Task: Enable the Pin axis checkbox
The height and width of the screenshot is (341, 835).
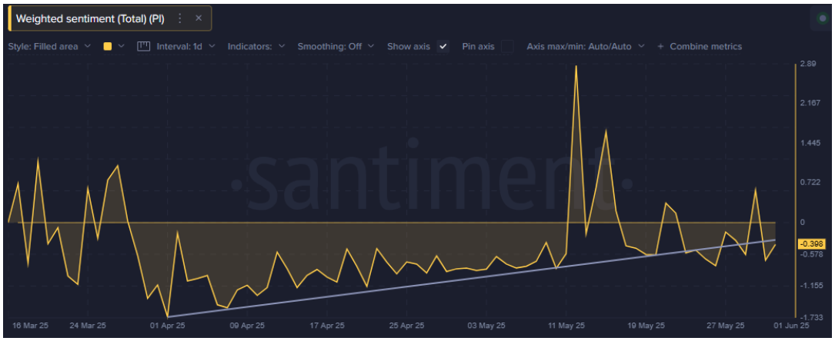Action: [x=507, y=46]
